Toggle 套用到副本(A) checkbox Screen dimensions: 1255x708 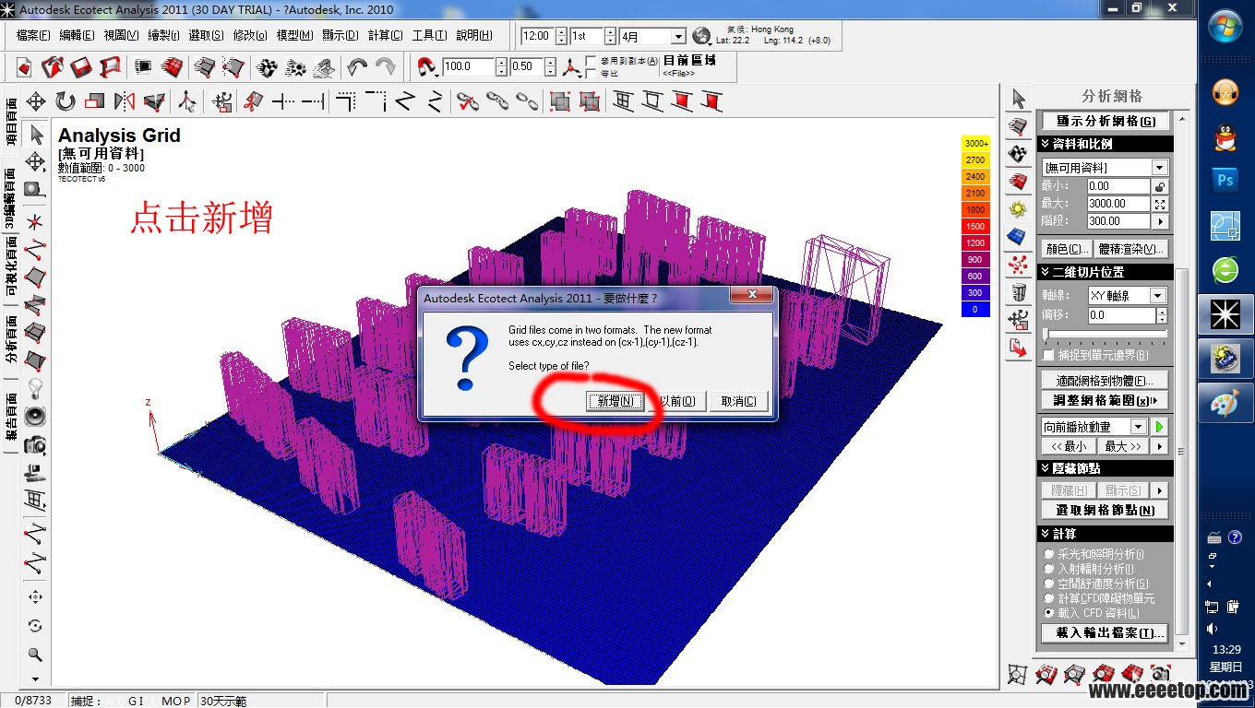[x=591, y=61]
